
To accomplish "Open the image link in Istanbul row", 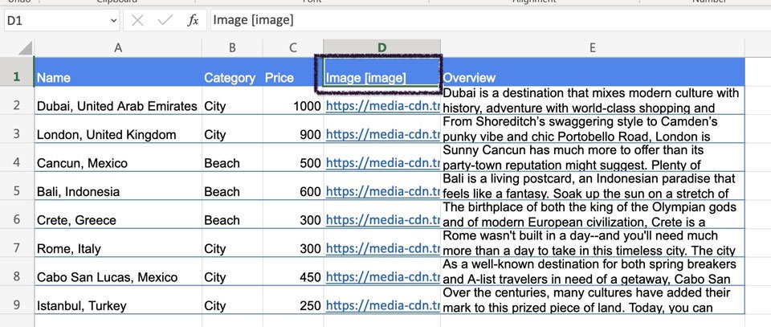I will pyautogui.click(x=382, y=306).
